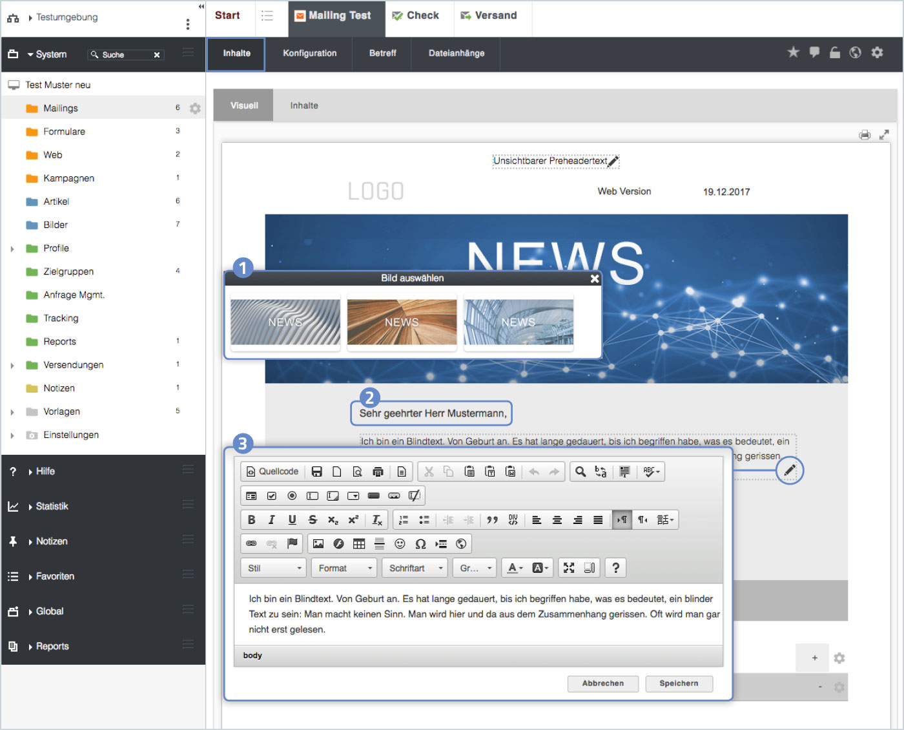This screenshot has width=904, height=730.
Task: Toggle underline formatting
Action: point(292,520)
